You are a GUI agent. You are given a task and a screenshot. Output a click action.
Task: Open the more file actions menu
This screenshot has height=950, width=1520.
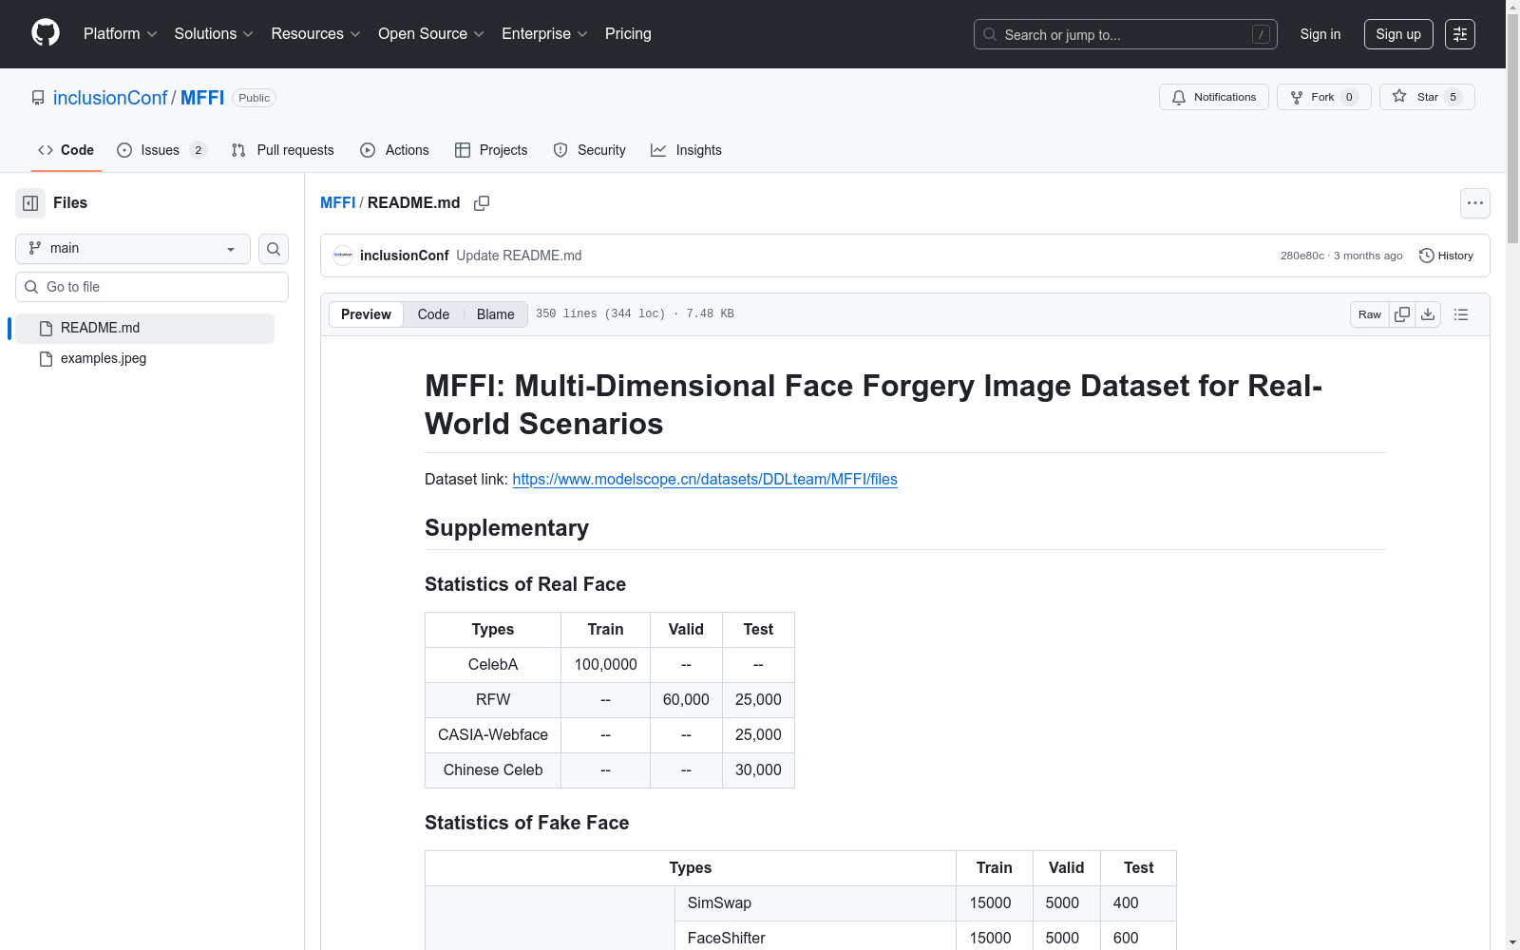1474,203
